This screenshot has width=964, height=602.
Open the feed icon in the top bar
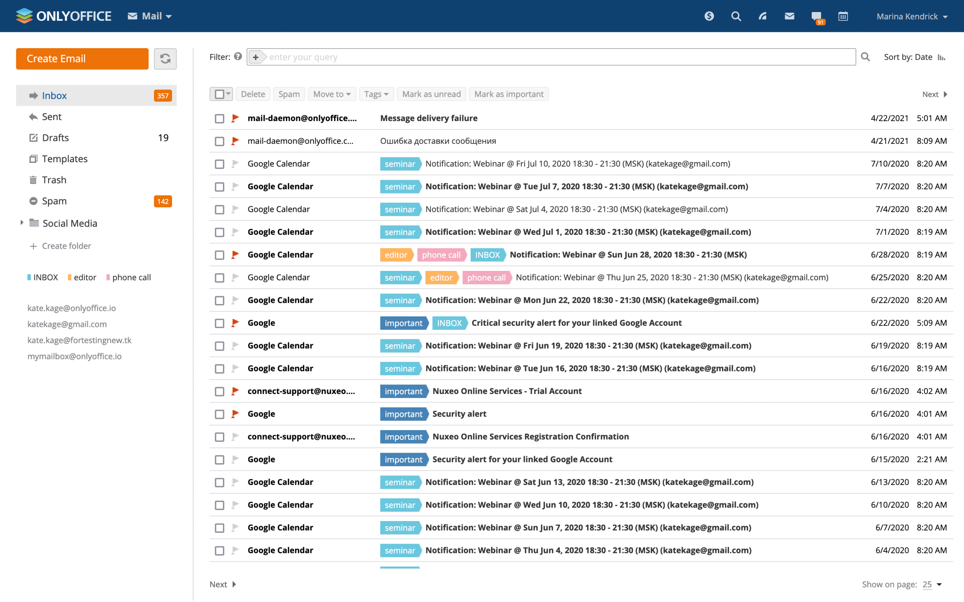[762, 16]
